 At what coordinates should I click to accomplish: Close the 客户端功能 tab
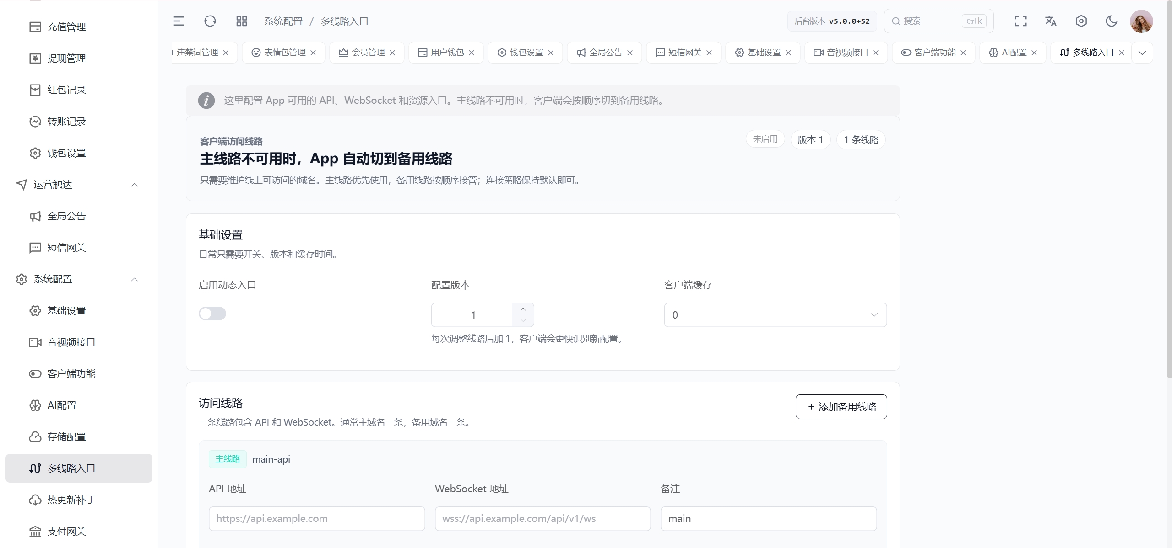pos(963,53)
